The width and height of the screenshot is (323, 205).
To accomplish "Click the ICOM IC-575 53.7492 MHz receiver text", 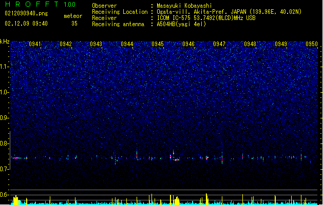I will click(x=206, y=18).
